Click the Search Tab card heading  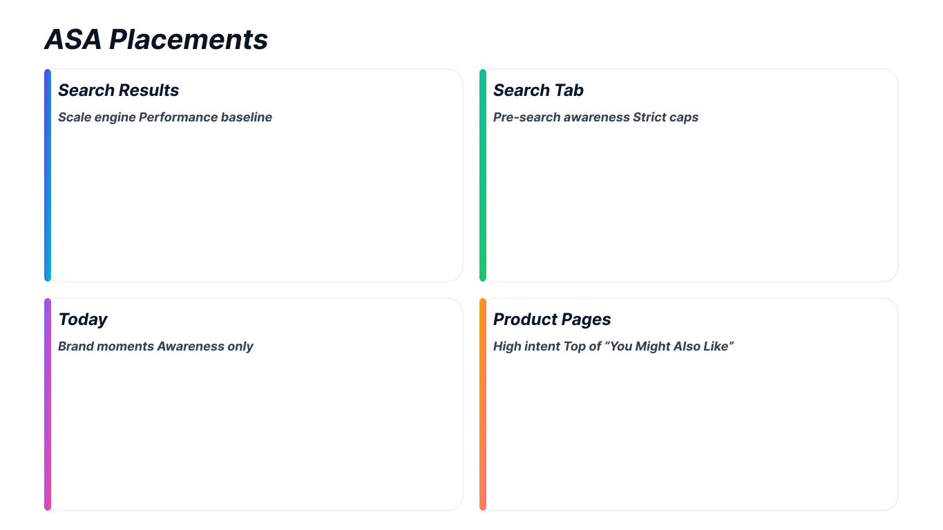click(x=538, y=90)
